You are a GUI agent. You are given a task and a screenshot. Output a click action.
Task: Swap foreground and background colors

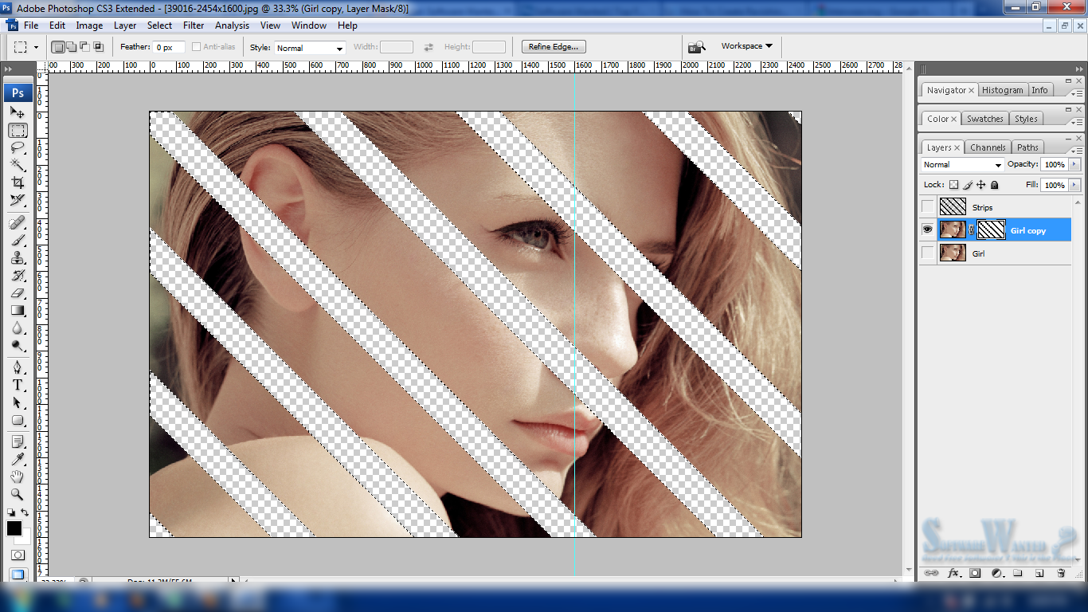point(25,512)
